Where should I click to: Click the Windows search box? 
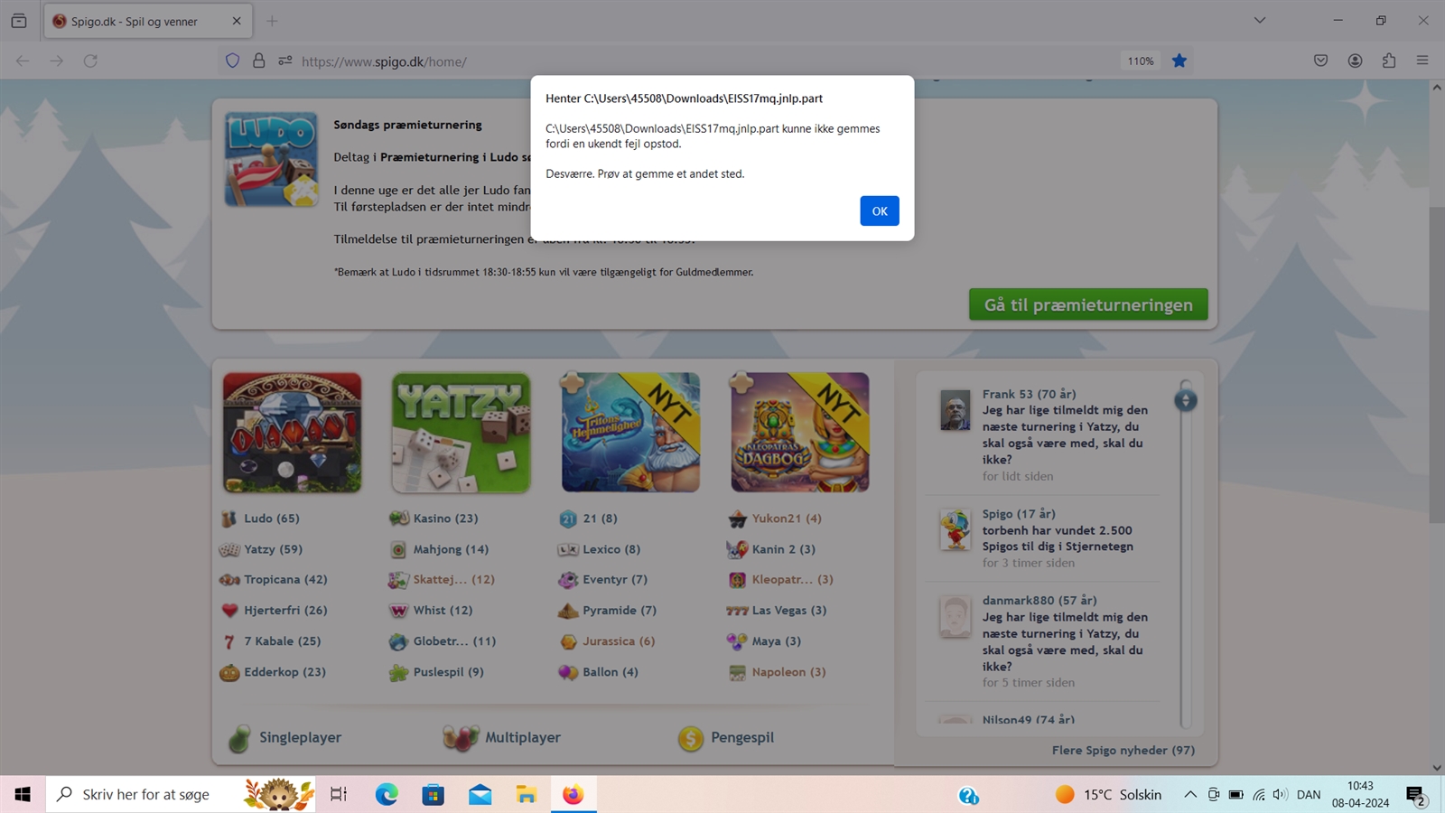point(144,795)
